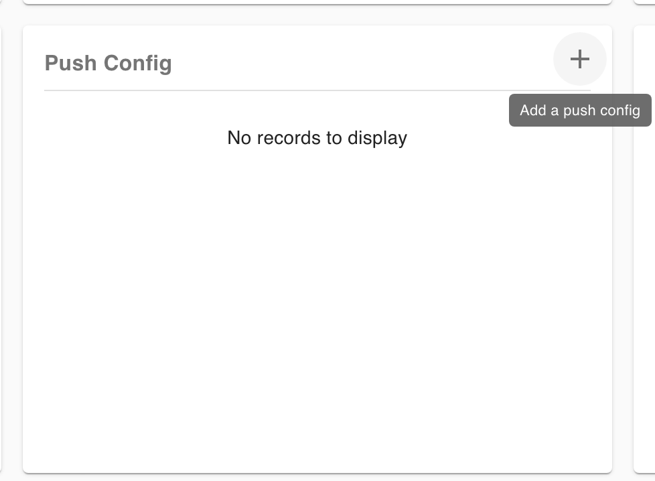Image resolution: width=655 pixels, height=481 pixels.
Task: Click the plus icon in Push Config
Action: [x=579, y=59]
